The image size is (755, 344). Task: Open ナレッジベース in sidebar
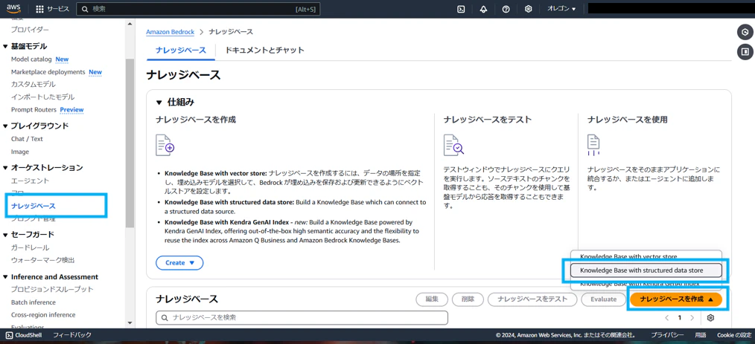click(34, 206)
